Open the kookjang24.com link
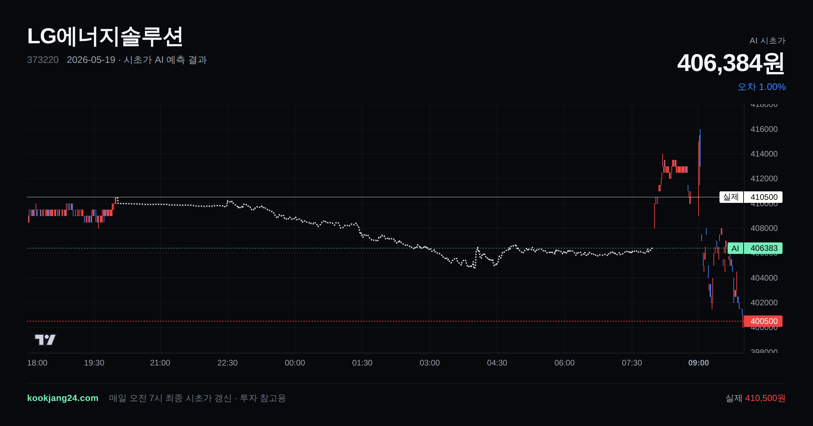Viewport: 813px width, 426px height. pos(63,398)
